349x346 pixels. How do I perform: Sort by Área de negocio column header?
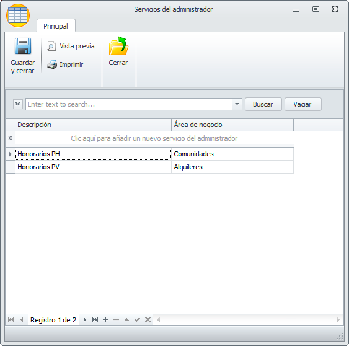pyautogui.click(x=232, y=125)
